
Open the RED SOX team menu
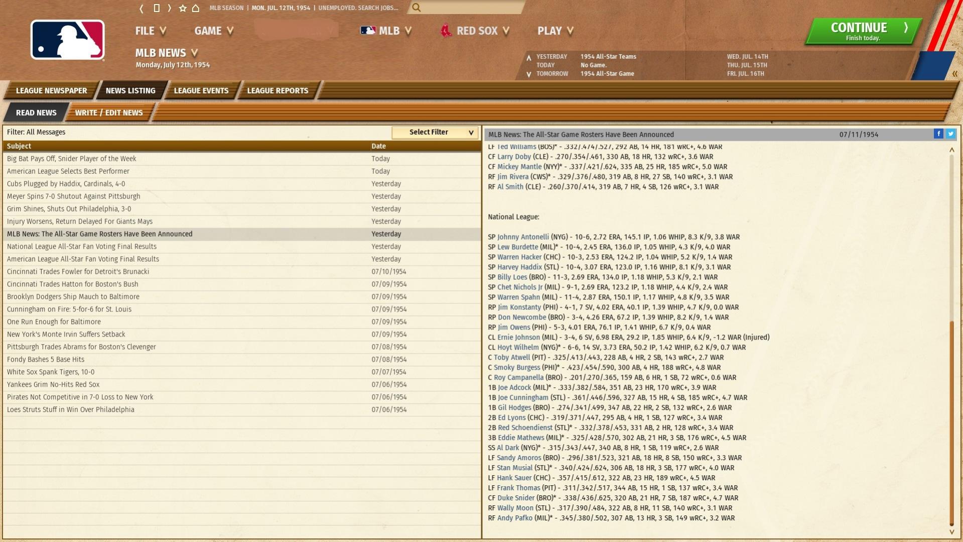(475, 31)
